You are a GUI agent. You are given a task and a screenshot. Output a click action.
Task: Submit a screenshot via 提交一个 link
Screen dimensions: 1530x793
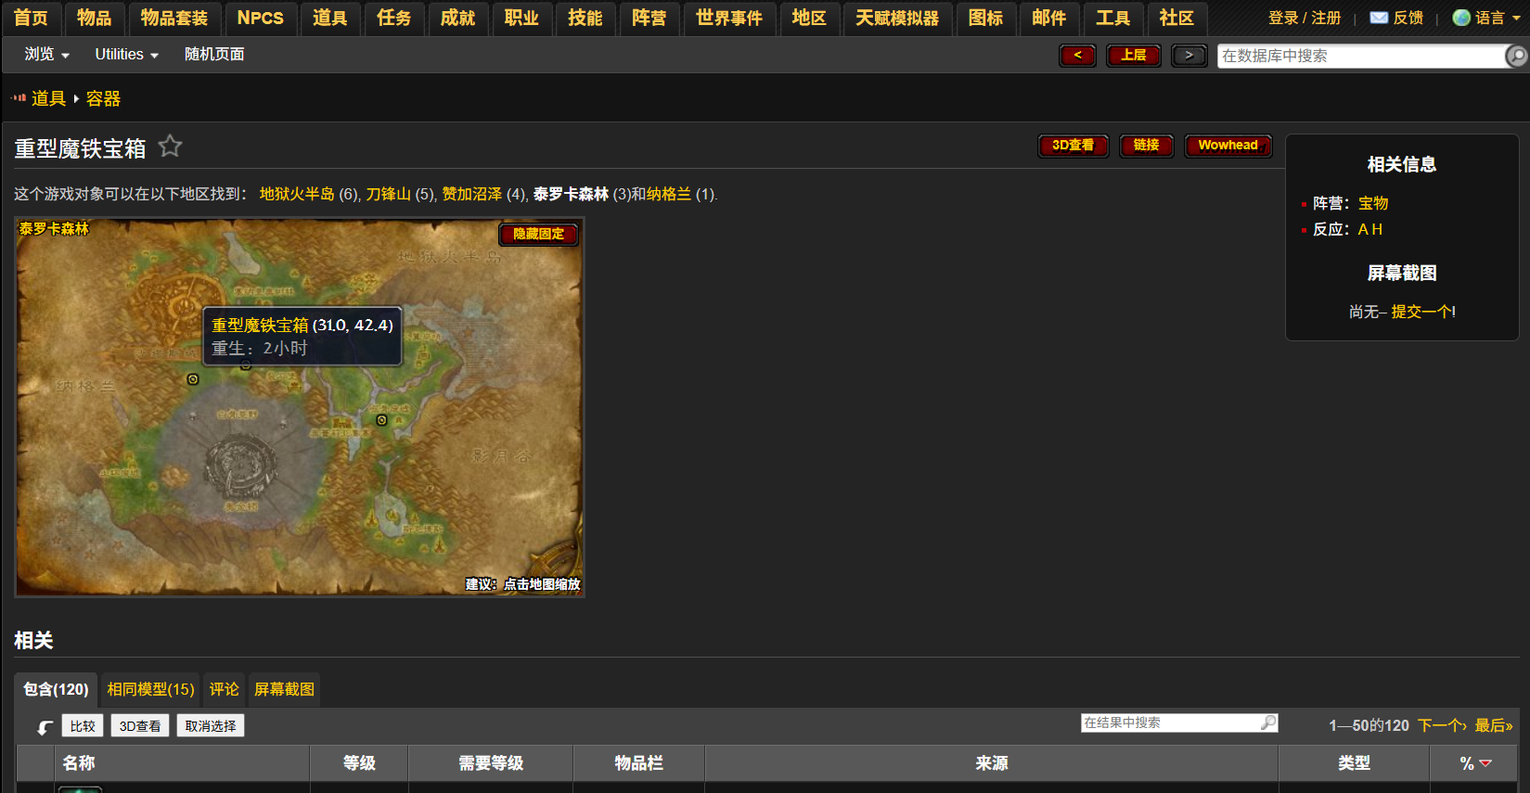1421,312
